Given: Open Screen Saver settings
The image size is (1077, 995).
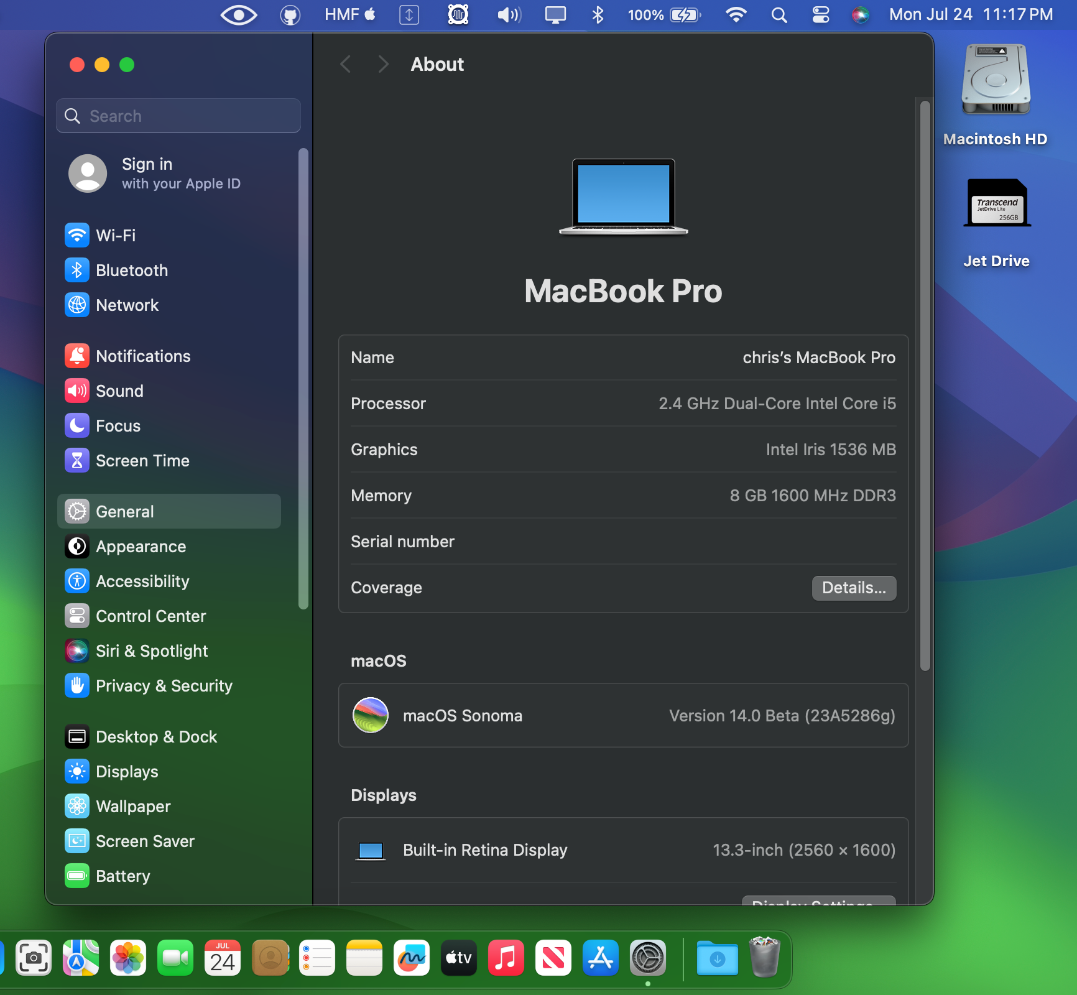Looking at the screenshot, I should point(169,841).
